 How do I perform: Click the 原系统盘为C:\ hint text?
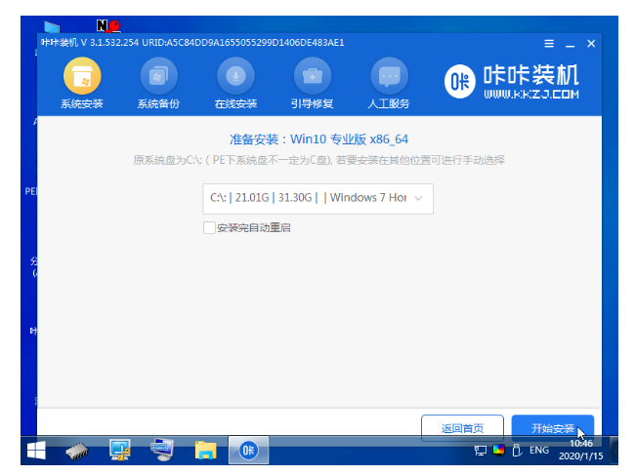(x=318, y=160)
